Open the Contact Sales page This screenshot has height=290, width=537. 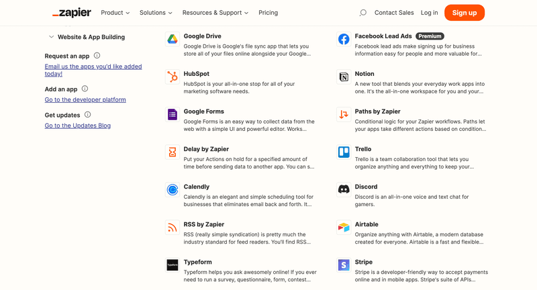click(394, 13)
